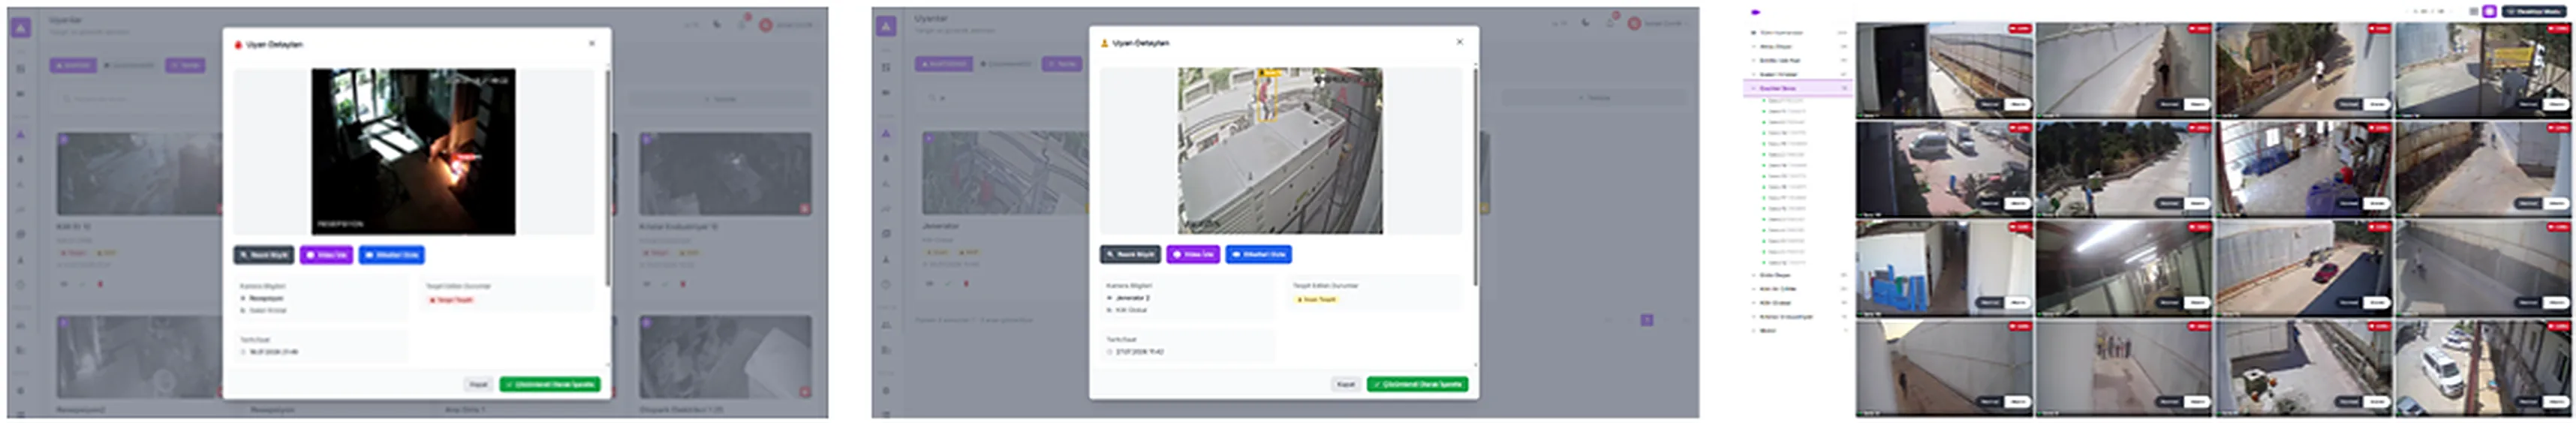This screenshot has height=423, width=2576.
Task: Mark the Jeneratör alert as resolved with green button
Action: coord(1417,384)
